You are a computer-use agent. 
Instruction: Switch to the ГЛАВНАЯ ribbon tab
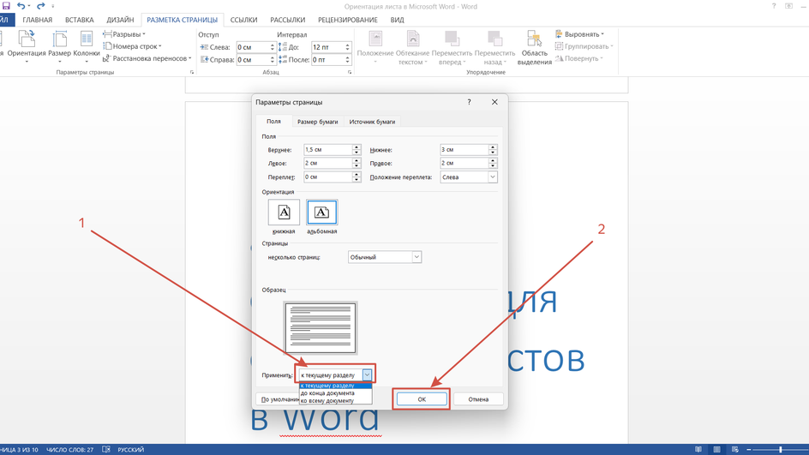(37, 20)
